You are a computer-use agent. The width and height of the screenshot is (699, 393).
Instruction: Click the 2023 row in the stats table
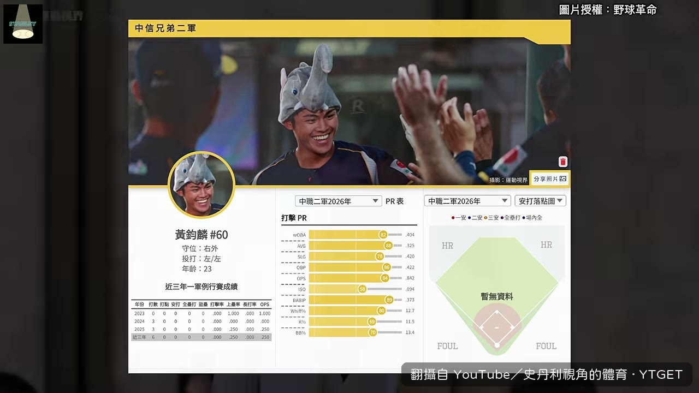click(x=202, y=313)
